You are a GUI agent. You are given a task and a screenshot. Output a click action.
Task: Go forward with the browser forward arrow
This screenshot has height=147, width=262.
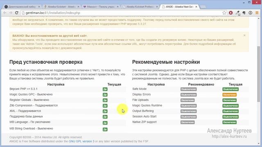click(11, 13)
